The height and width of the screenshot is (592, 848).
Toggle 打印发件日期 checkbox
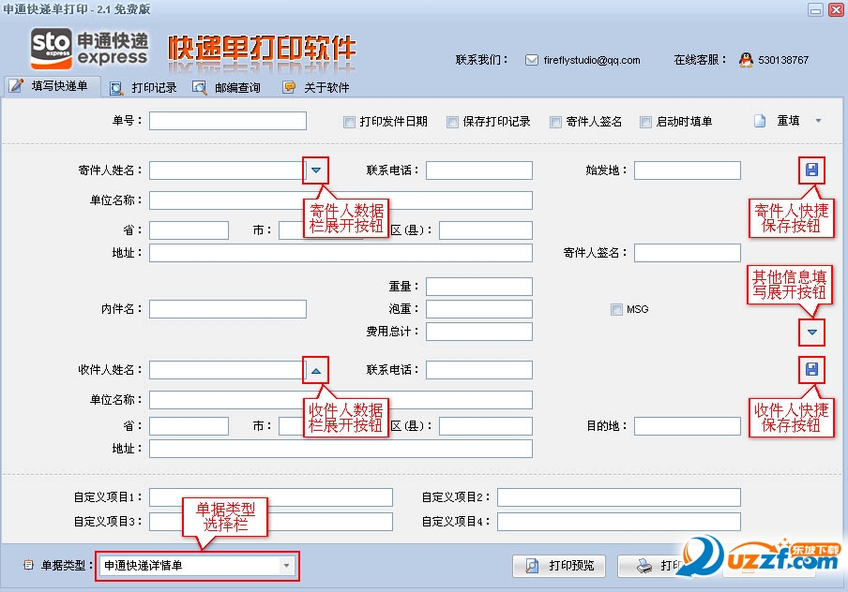(349, 122)
